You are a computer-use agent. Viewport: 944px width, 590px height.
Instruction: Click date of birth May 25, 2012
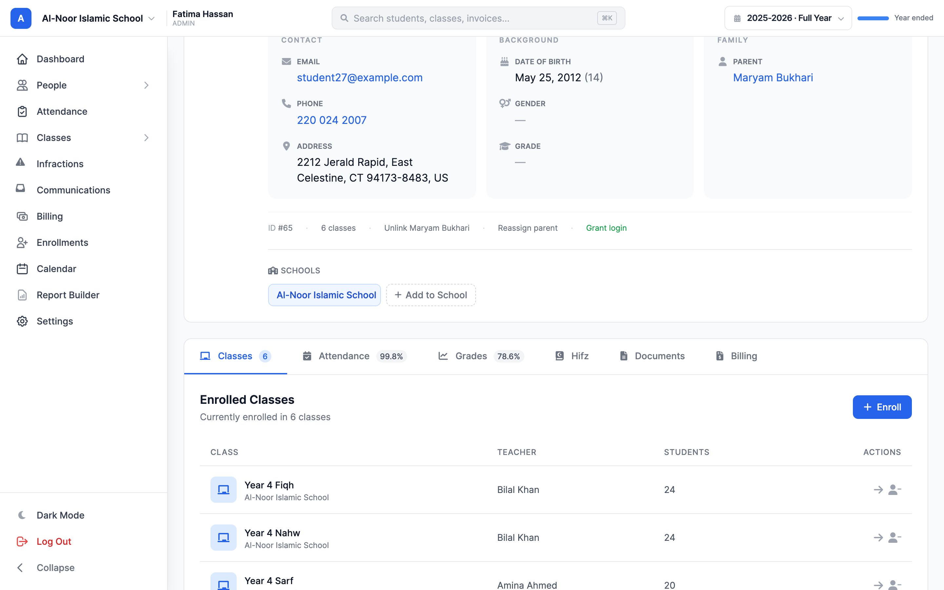tap(548, 78)
